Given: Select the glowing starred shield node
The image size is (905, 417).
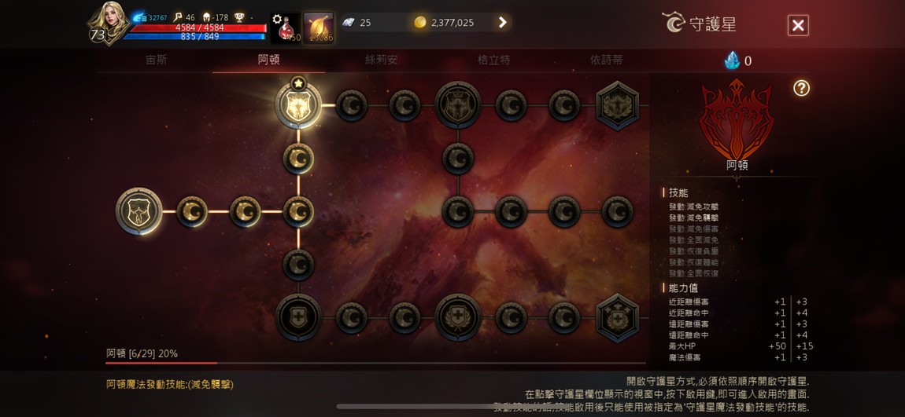Looking at the screenshot, I should coord(298,105).
